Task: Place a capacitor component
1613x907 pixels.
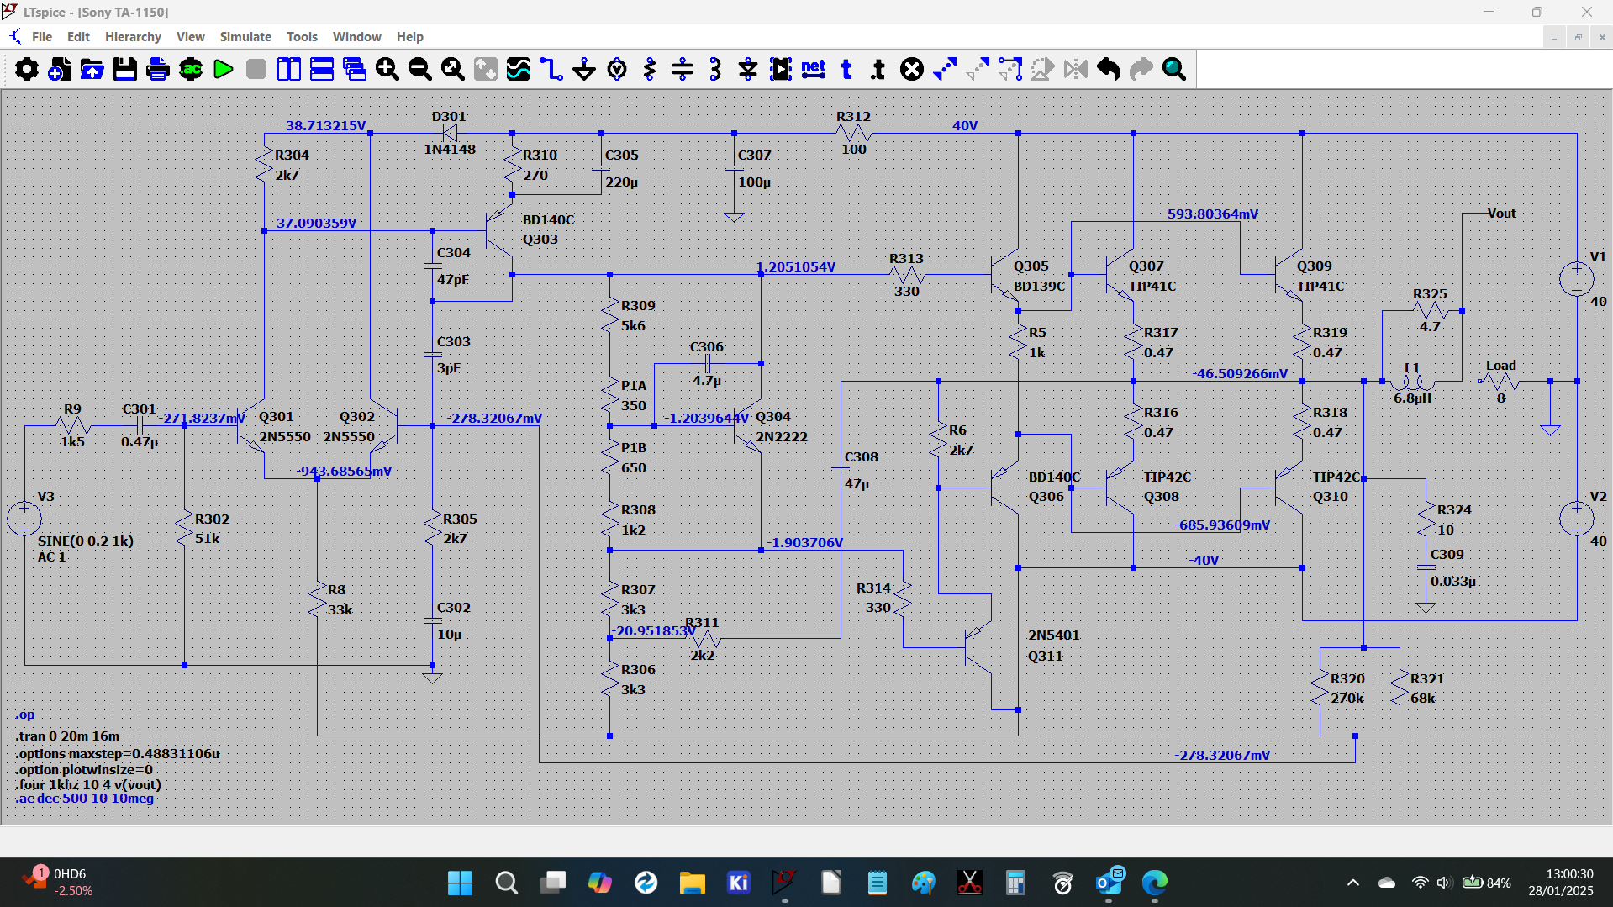Action: coord(683,69)
